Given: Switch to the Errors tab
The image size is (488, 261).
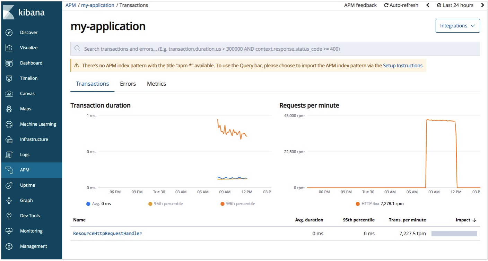Looking at the screenshot, I should coord(128,84).
